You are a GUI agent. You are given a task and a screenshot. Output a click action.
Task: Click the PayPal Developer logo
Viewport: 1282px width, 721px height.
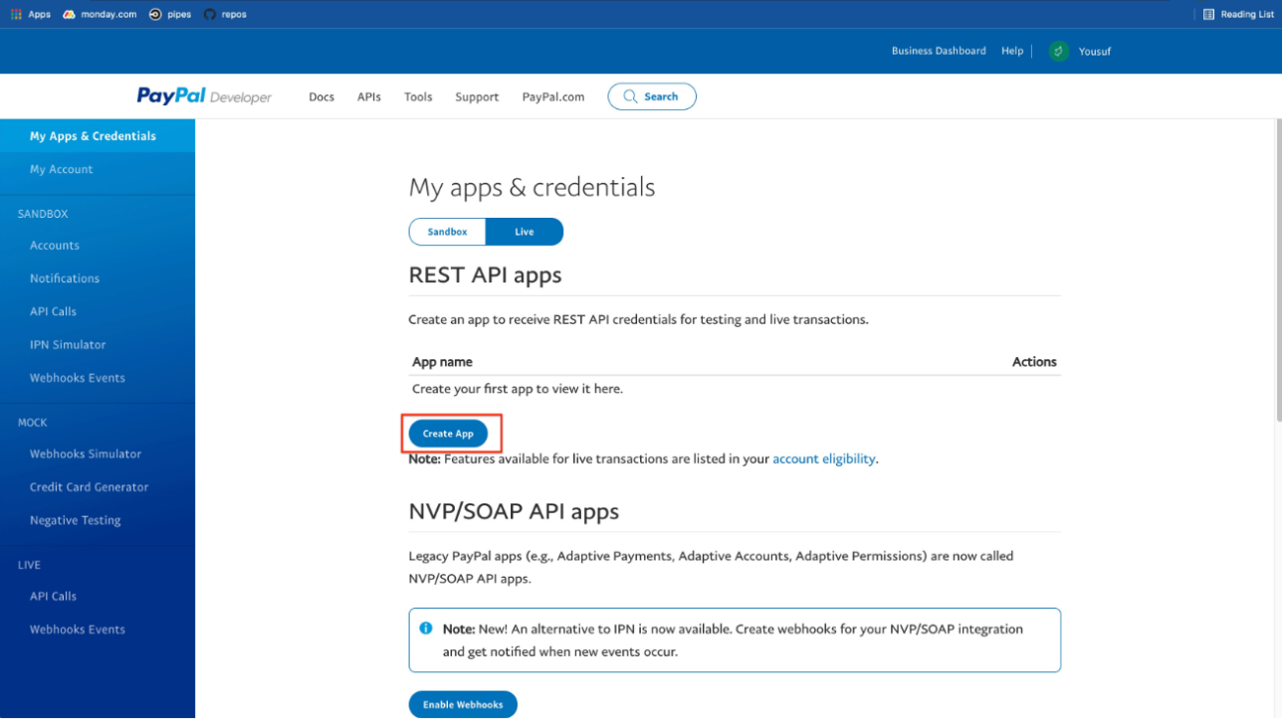click(x=204, y=95)
